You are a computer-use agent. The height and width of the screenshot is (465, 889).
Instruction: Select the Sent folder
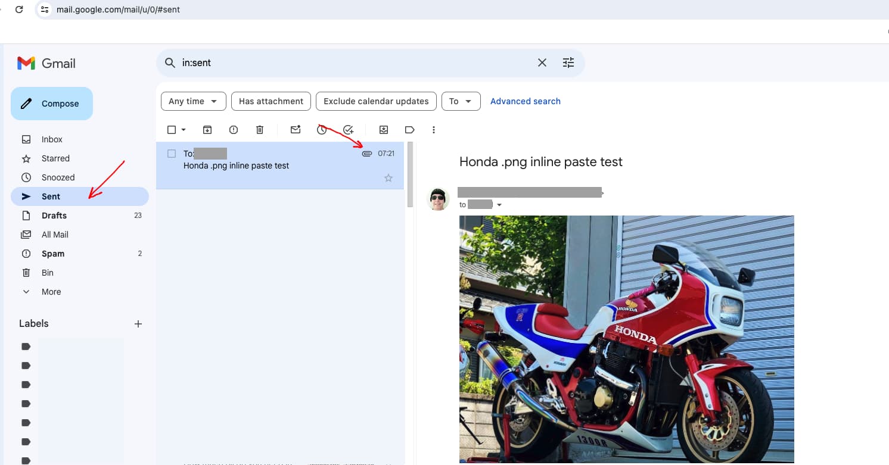pos(80,196)
